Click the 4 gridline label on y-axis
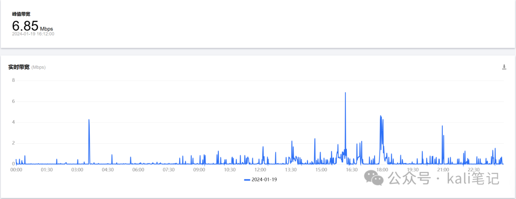The width and height of the screenshot is (516, 199). click(13, 122)
